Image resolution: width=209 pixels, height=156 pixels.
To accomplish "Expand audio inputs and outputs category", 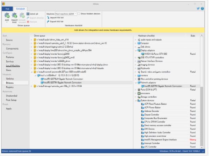I will point(135,40).
